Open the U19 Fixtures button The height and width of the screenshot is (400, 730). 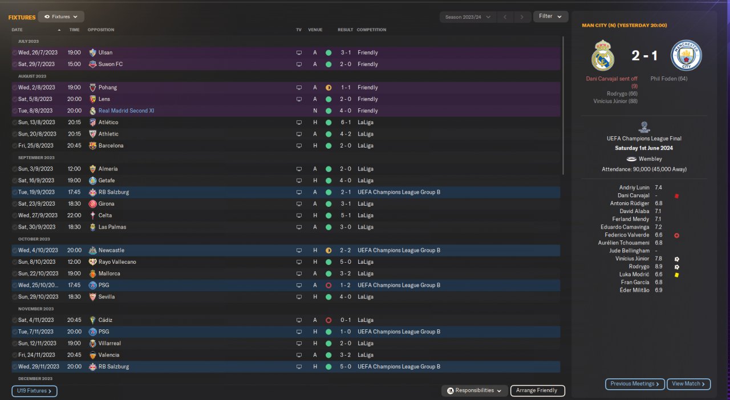34,391
